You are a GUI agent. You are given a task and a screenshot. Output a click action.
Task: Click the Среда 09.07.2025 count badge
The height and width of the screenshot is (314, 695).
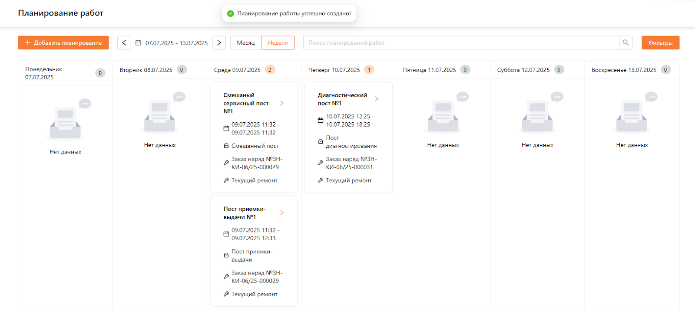(x=270, y=70)
